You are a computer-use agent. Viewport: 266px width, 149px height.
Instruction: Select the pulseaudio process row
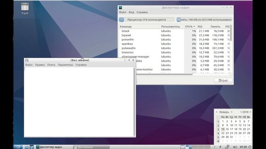pos(175,48)
